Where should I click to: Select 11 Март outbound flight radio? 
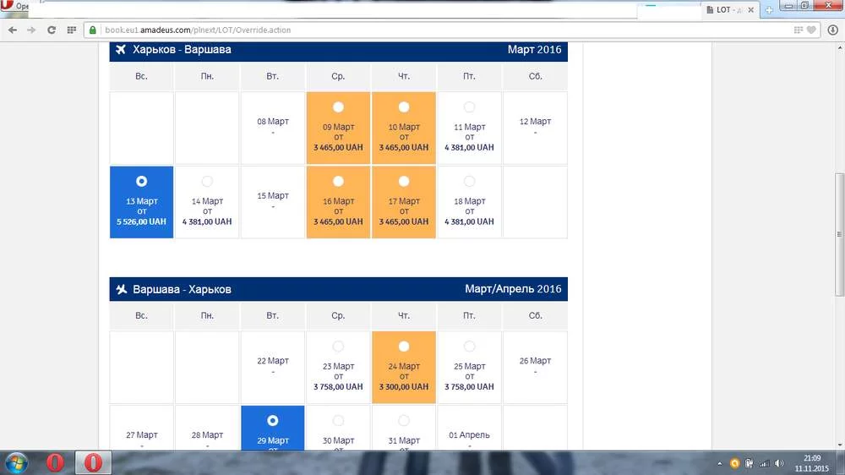click(x=469, y=107)
